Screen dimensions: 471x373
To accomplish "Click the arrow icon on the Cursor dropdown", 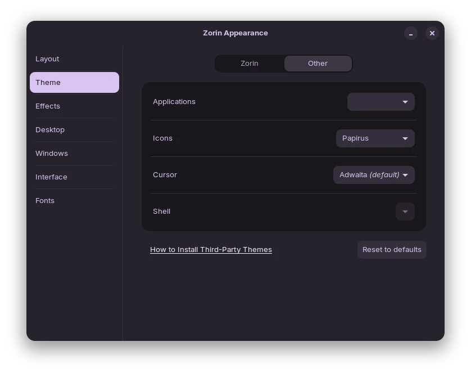I will (x=405, y=175).
